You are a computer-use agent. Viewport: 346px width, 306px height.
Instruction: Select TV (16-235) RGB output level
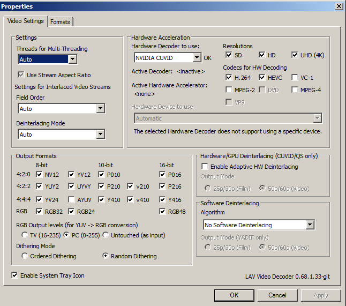click(25, 235)
